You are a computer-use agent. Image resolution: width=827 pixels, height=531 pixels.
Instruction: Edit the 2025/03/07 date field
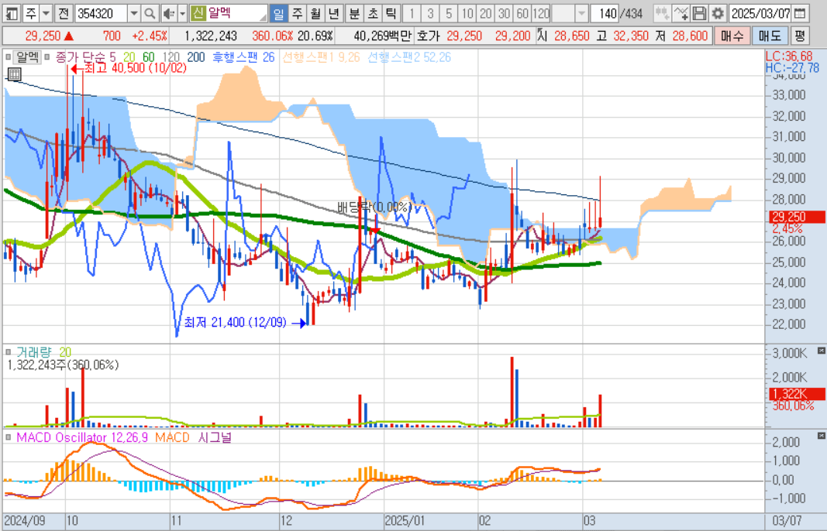click(x=760, y=13)
